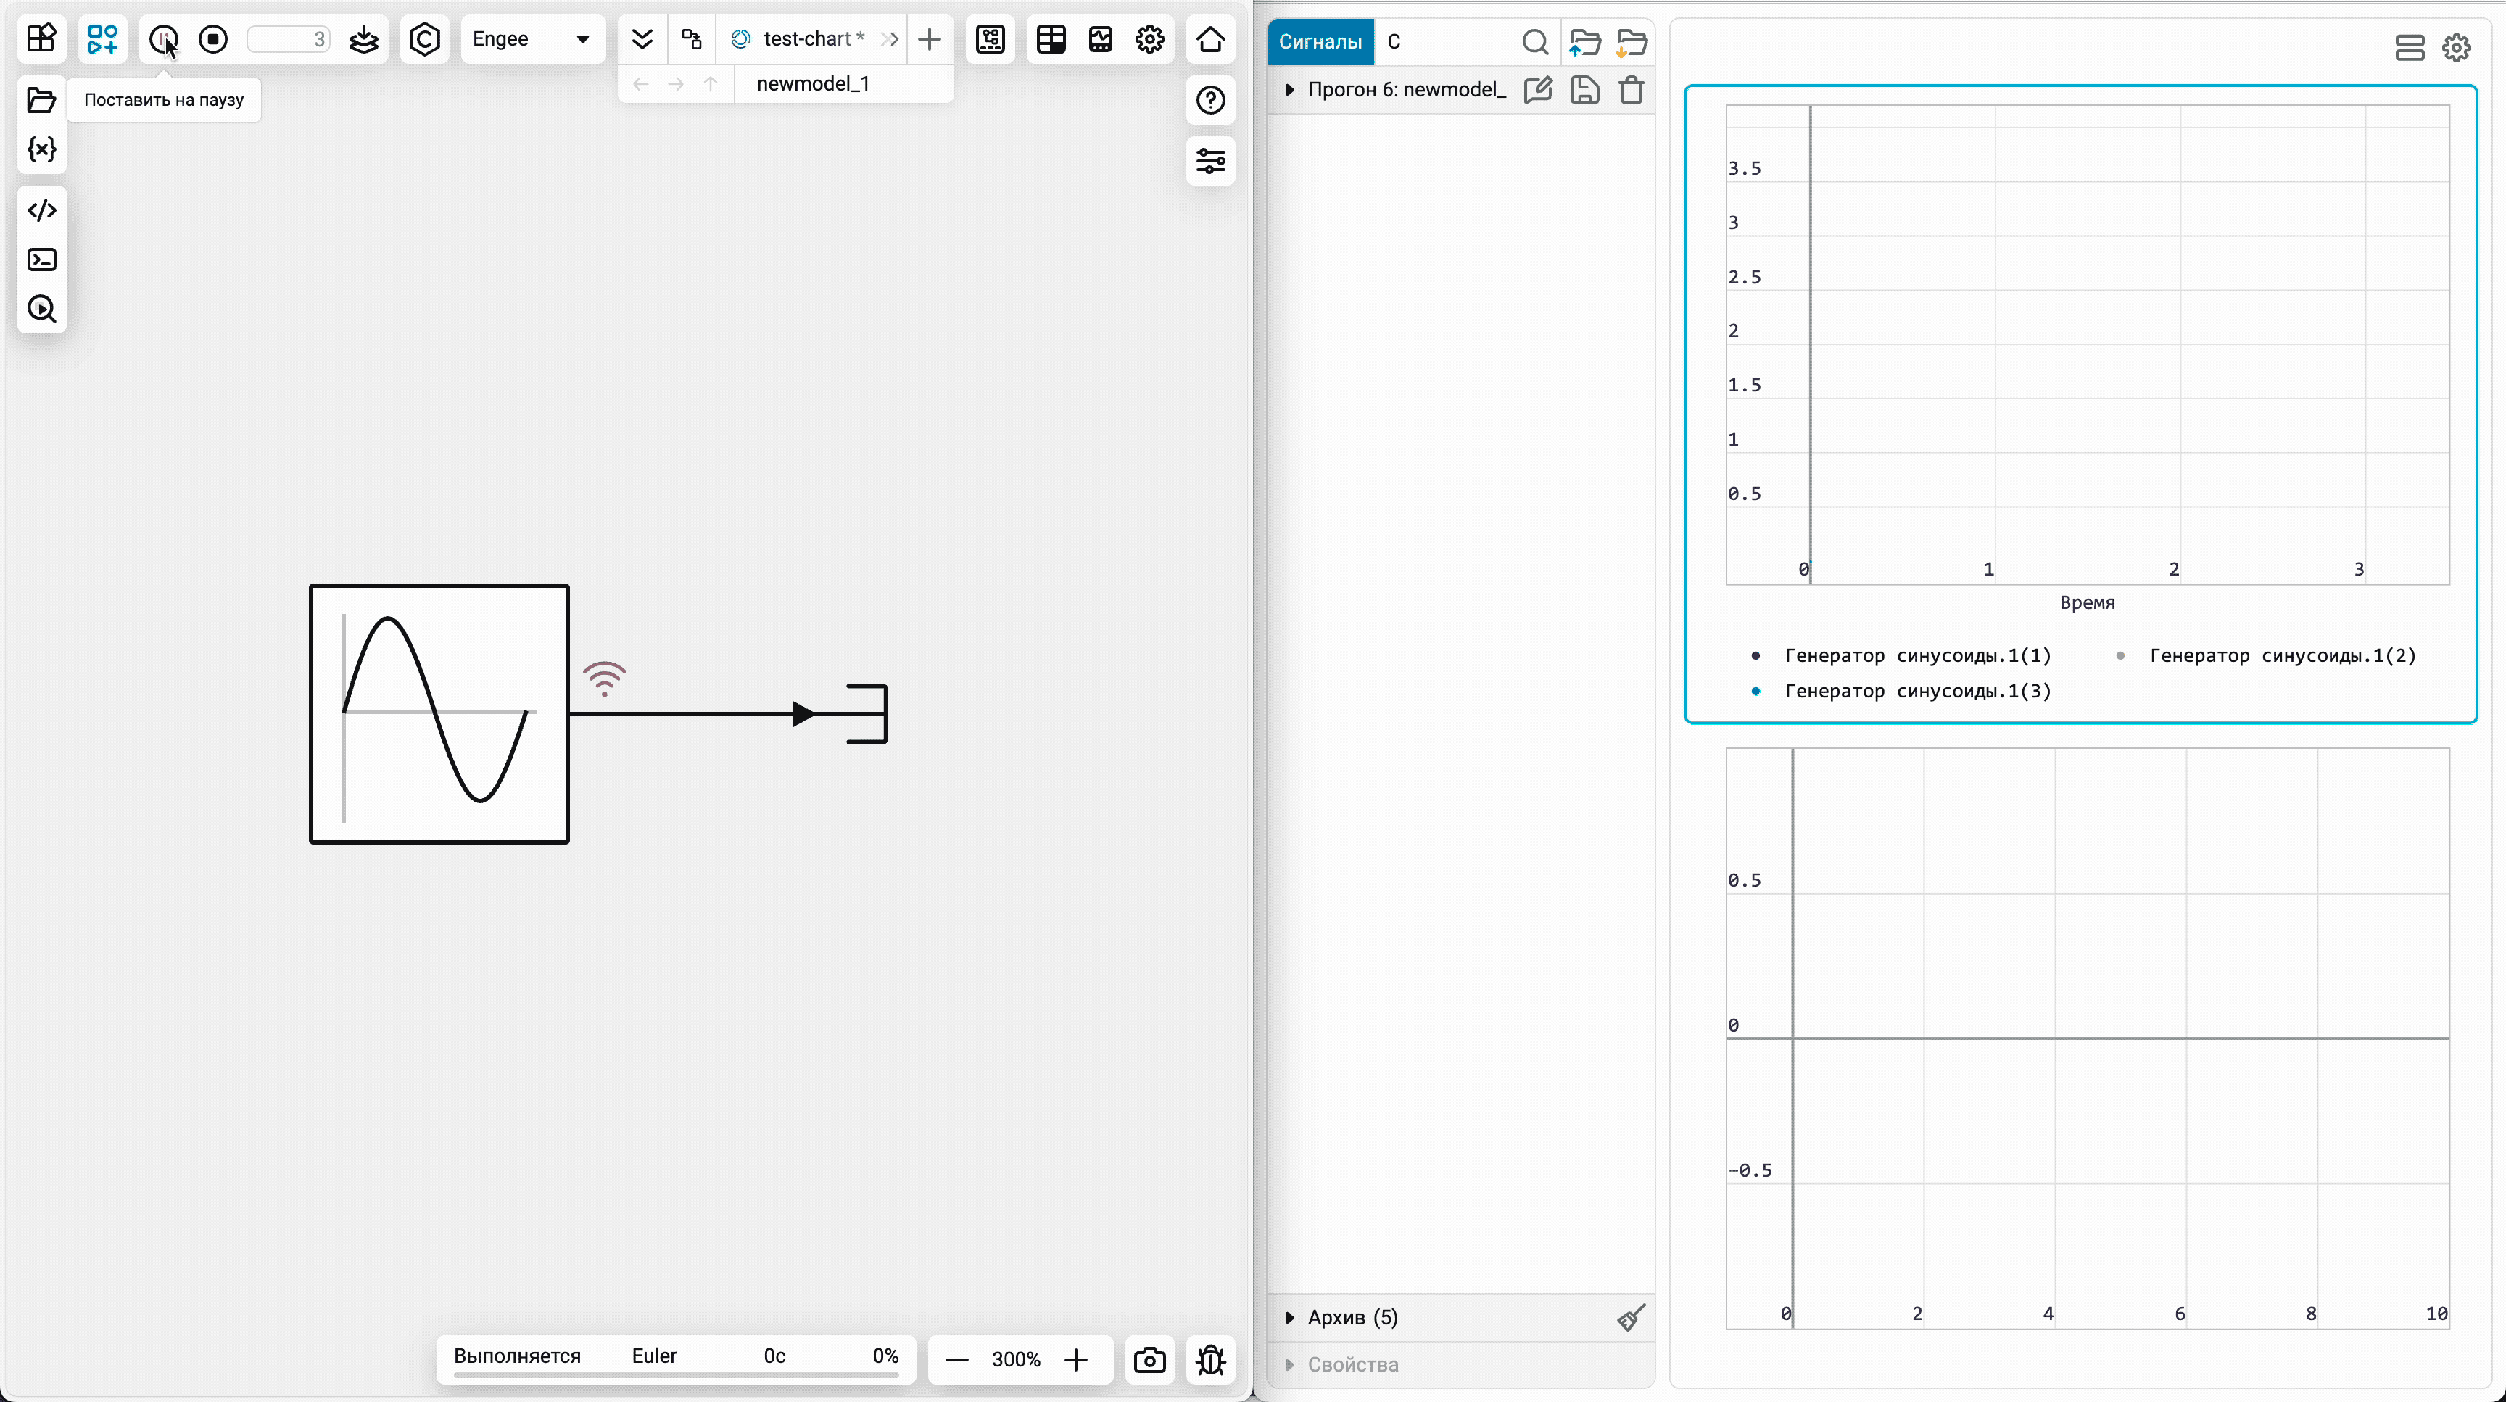Show more tabs with double-arrow icon
The image size is (2506, 1402).
889,39
